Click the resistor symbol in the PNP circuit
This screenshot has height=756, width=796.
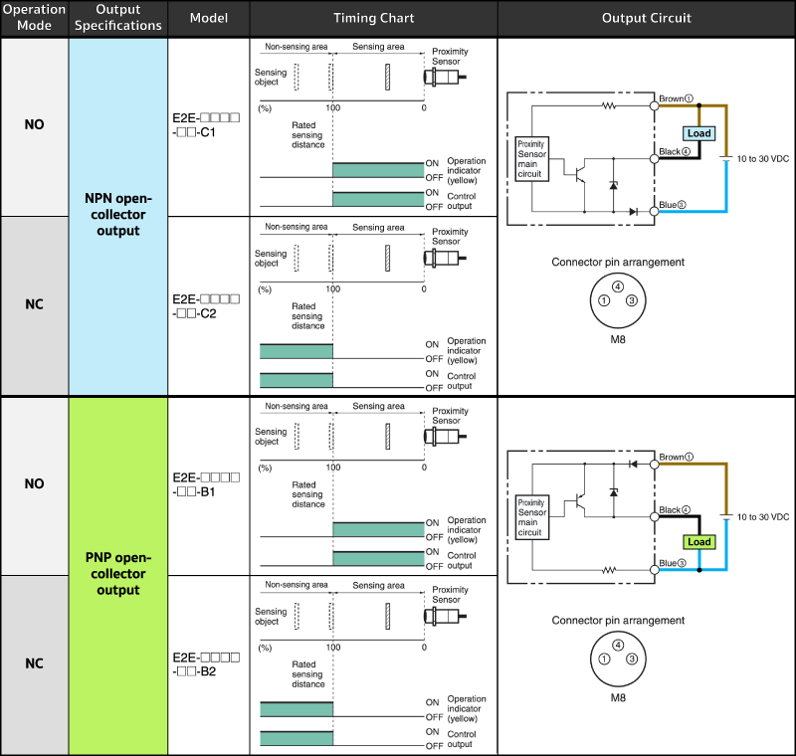click(609, 570)
